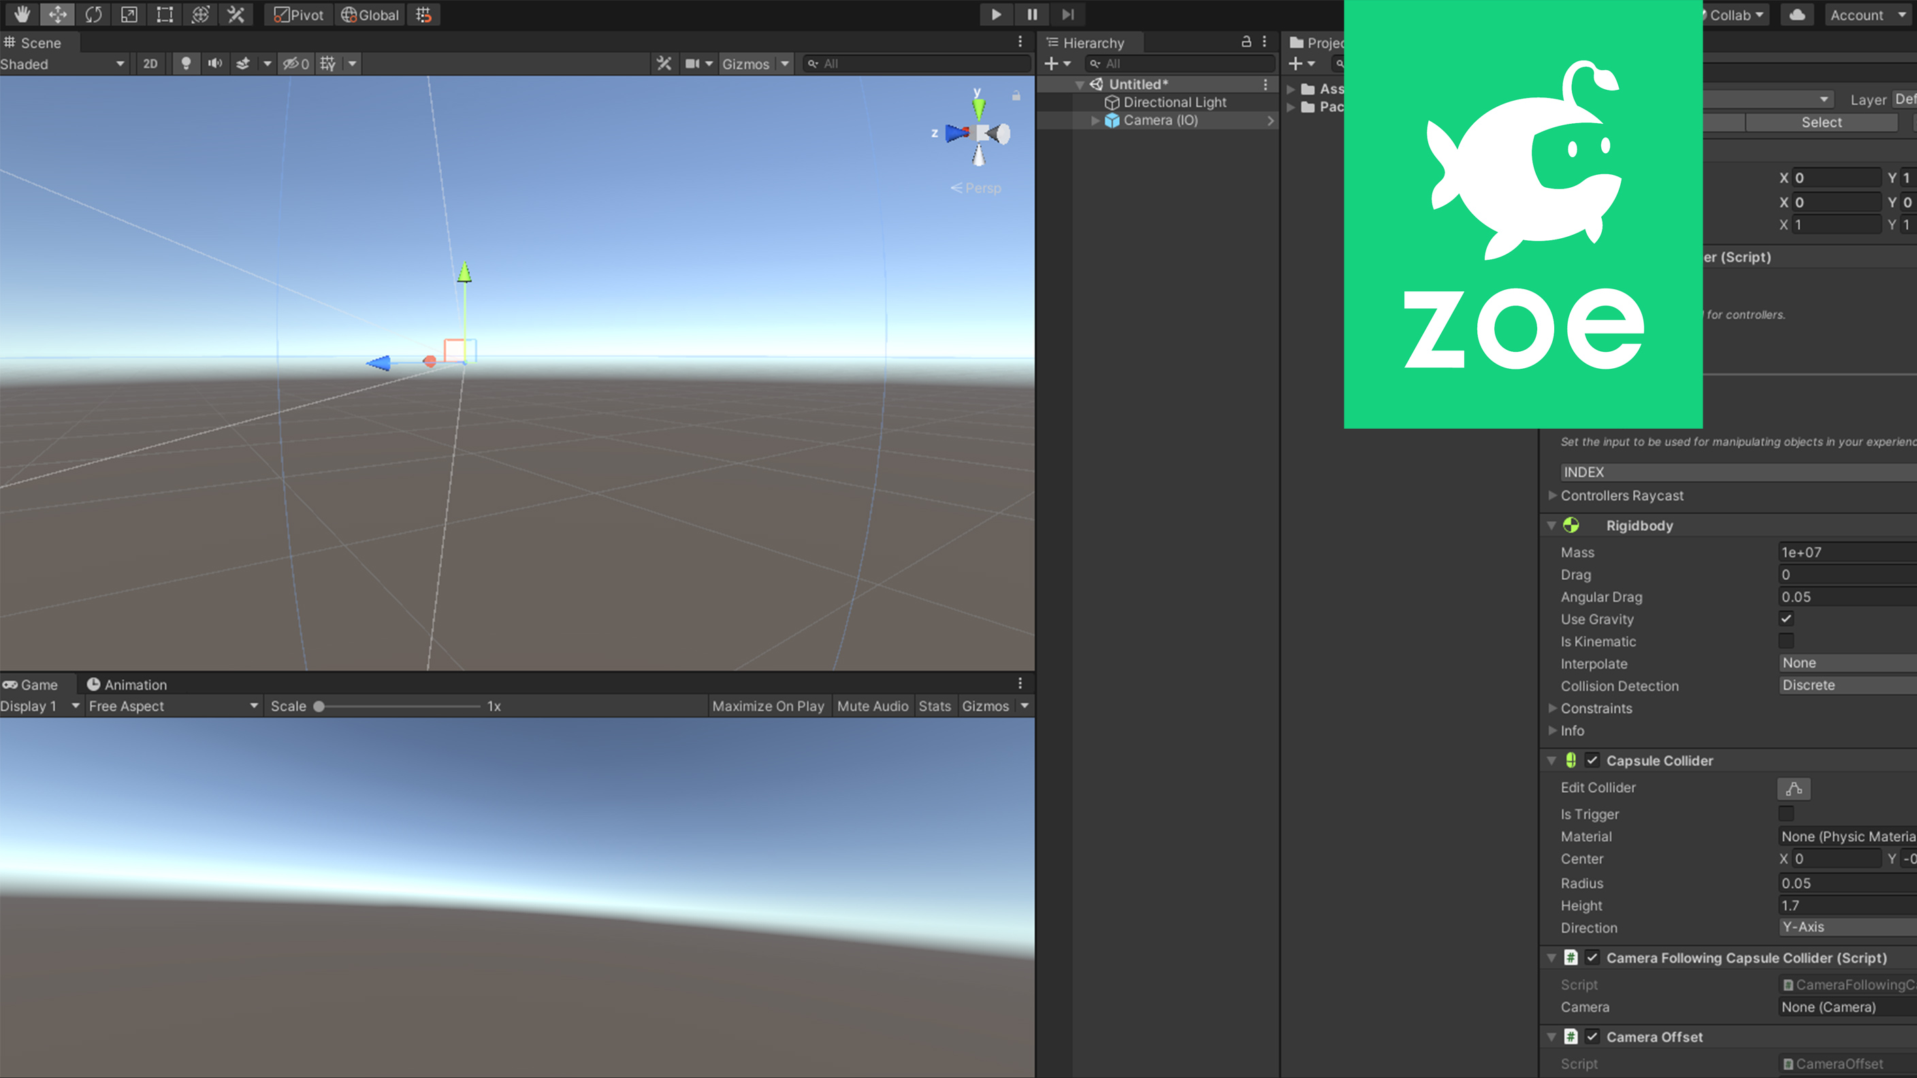Toggle scene lighting bulb icon
Viewport: 1917px width, 1078px height.
tap(185, 64)
